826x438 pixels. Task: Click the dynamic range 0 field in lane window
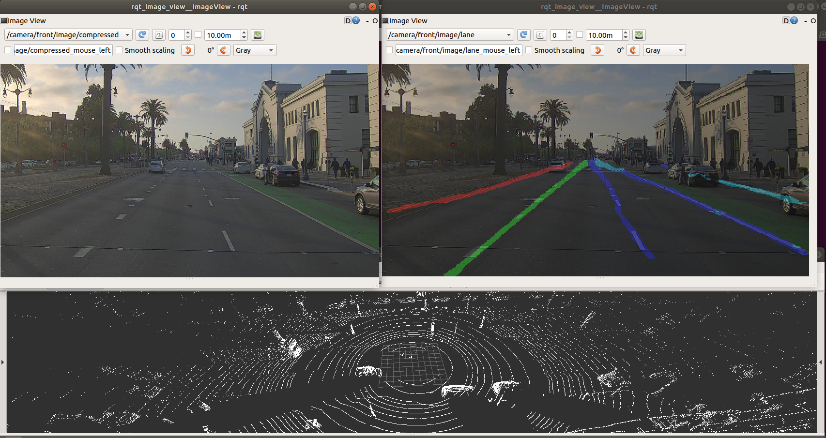558,35
